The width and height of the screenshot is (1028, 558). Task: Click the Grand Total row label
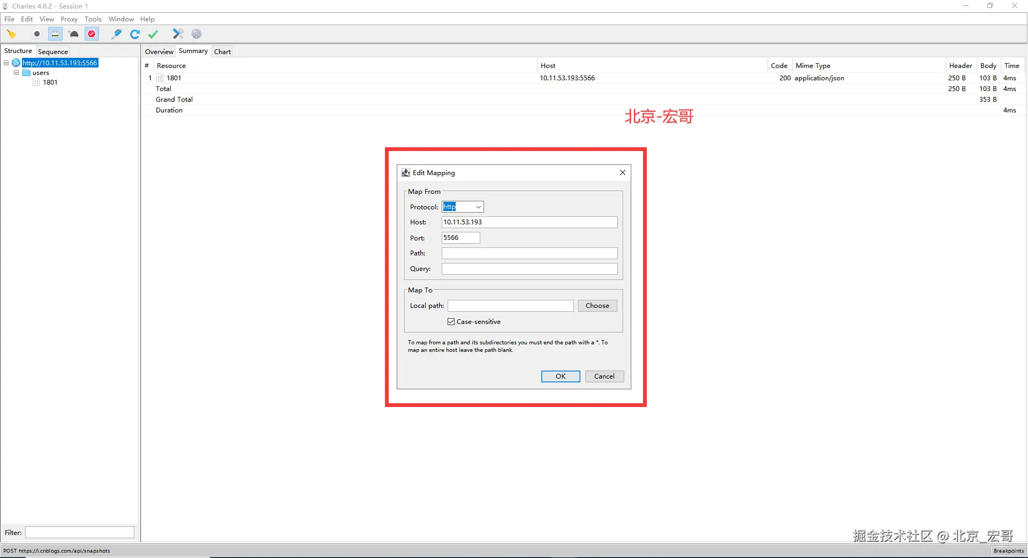point(174,100)
